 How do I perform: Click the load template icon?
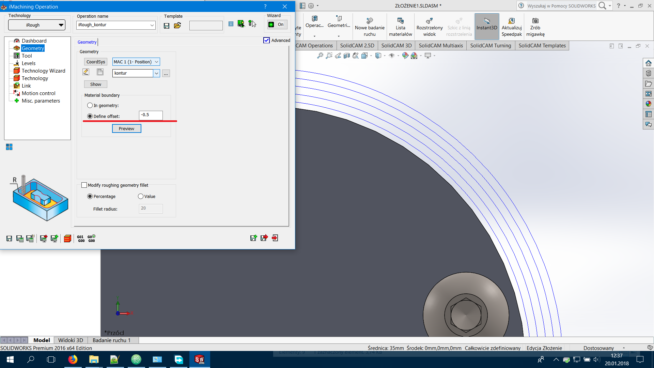(177, 25)
